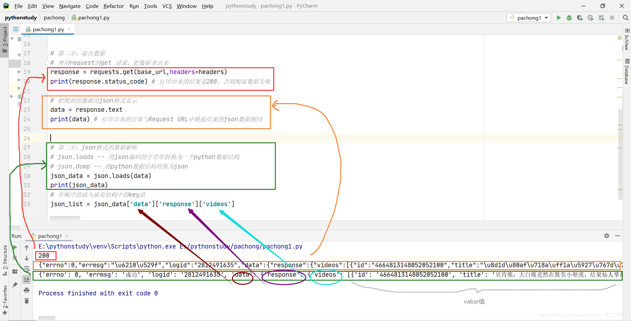This screenshot has width=631, height=321.
Task: Run pachong1 with Coverage shield icon
Action: [580, 18]
